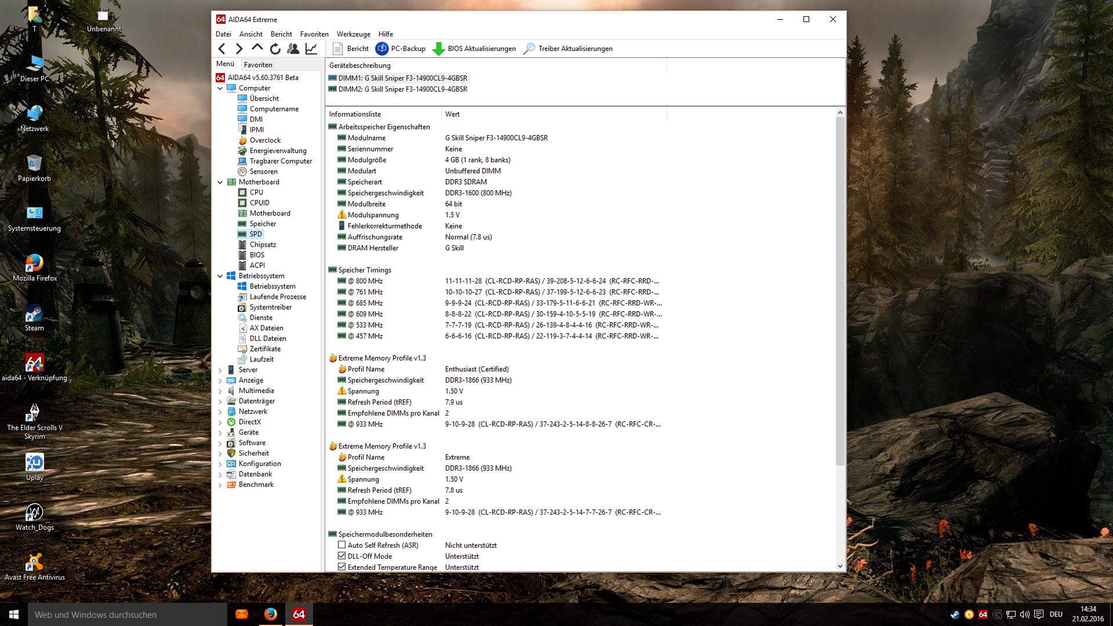Open the Chipsatz page
Image resolution: width=1113 pixels, height=626 pixels.
point(263,245)
